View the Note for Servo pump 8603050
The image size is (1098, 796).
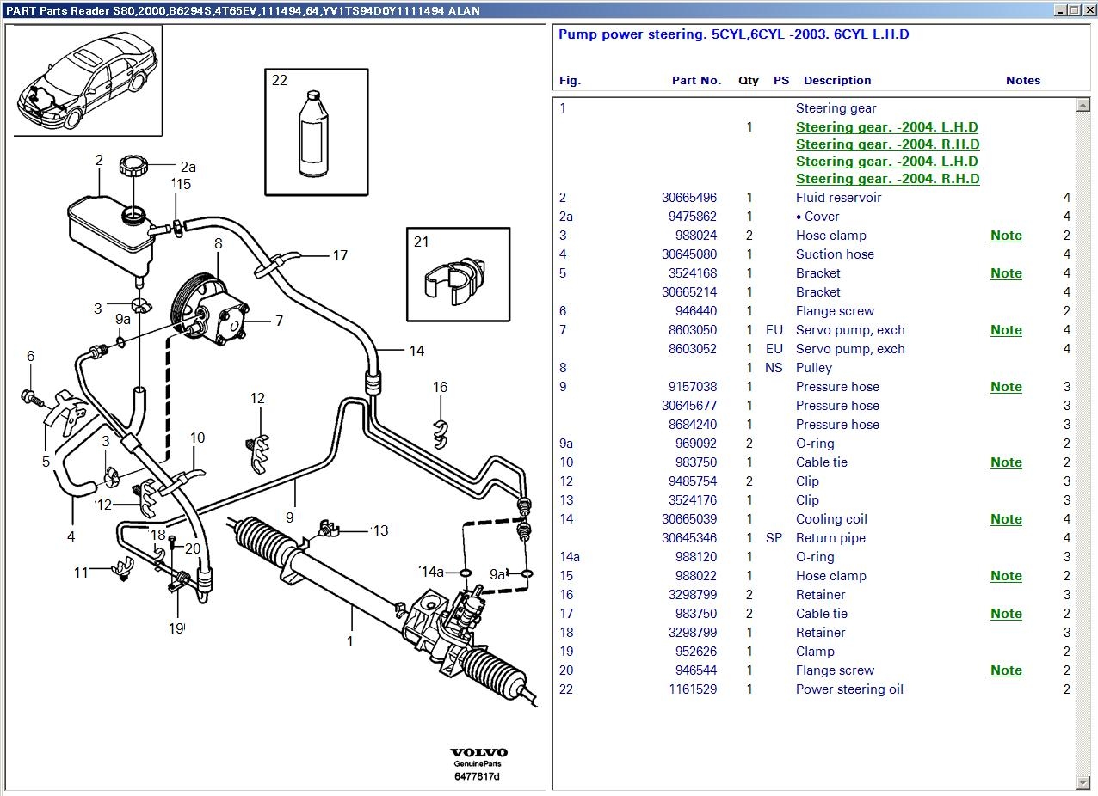(x=1006, y=330)
